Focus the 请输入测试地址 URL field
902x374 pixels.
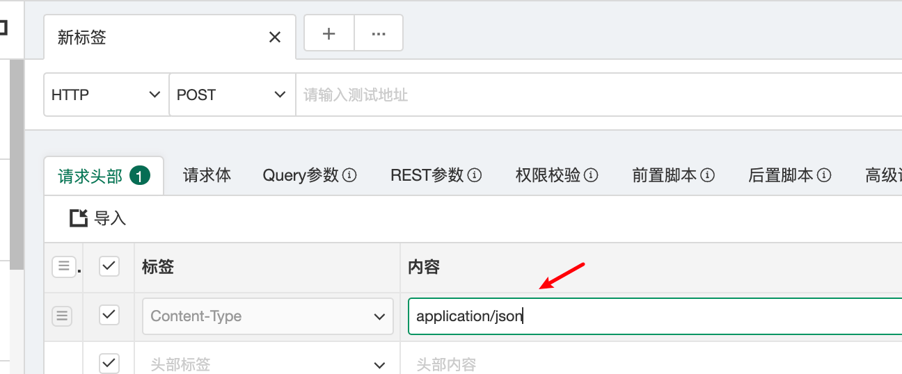pos(599,95)
